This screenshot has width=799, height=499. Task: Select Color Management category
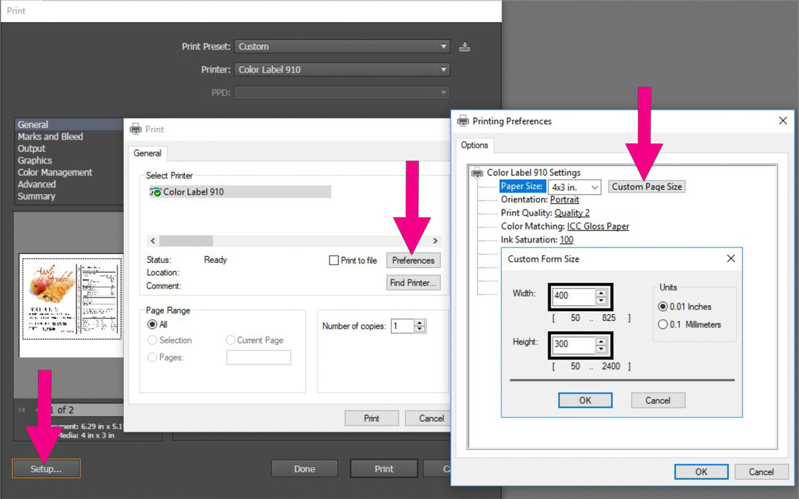[x=55, y=173]
